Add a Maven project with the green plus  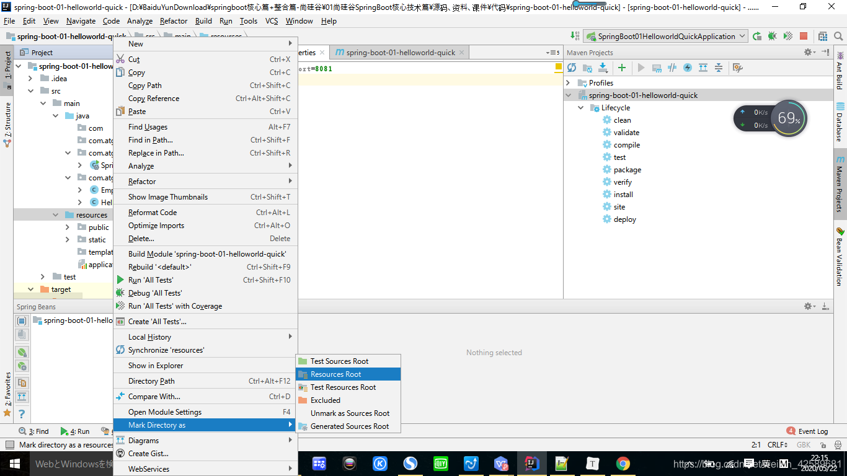(x=622, y=68)
